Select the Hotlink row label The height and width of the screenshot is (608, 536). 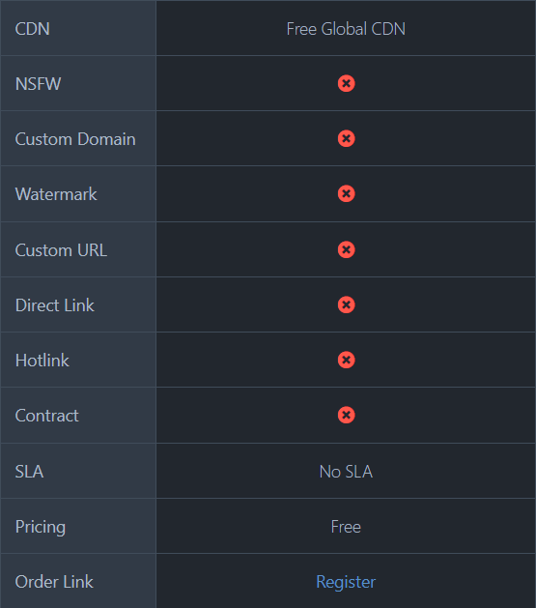(42, 361)
